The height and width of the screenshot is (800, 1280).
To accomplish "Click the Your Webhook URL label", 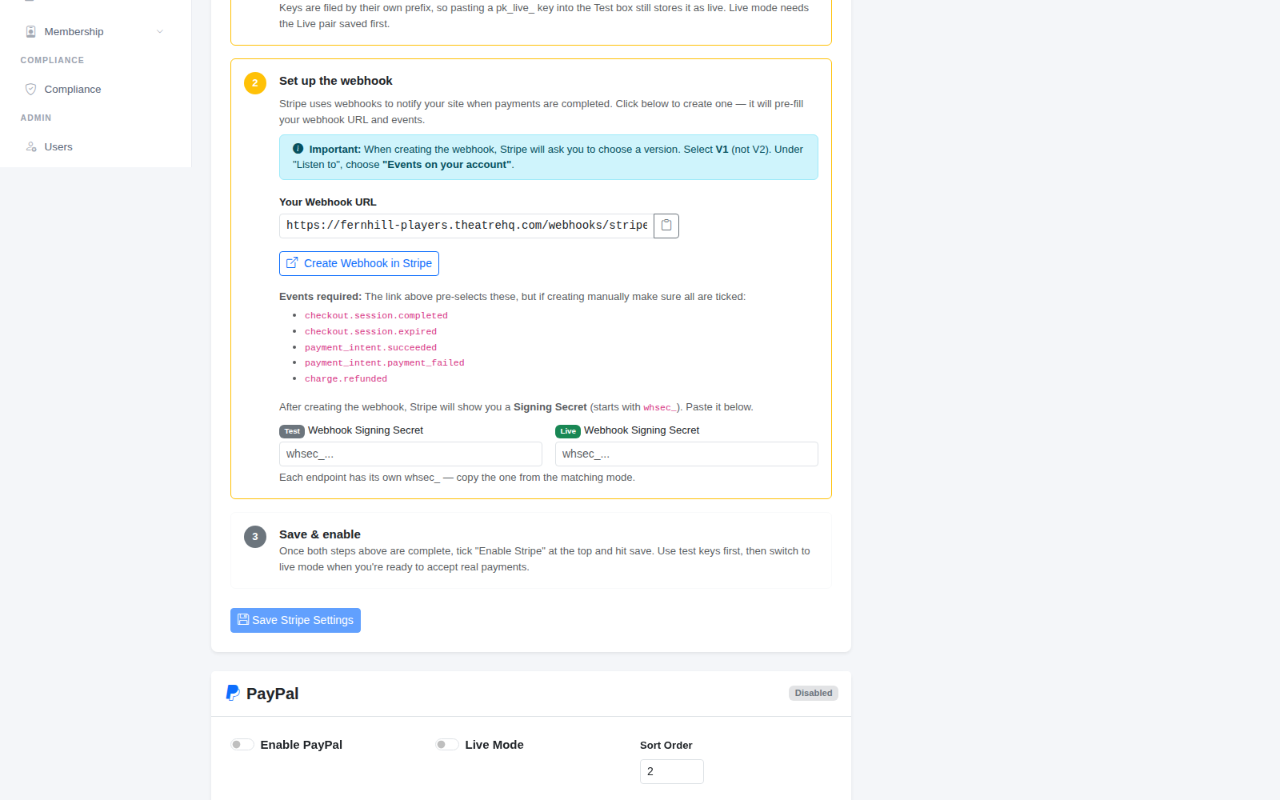I will [x=328, y=202].
